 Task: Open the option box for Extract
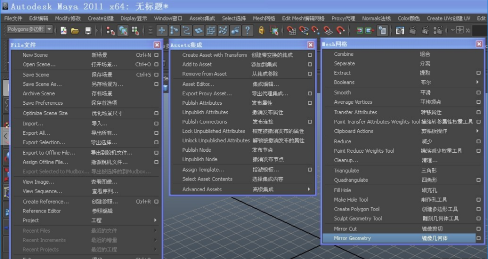pyautogui.click(x=478, y=73)
